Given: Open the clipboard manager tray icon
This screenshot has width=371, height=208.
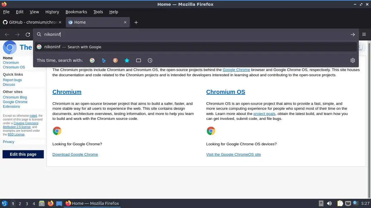Looking at the screenshot, I should pos(340,203).
